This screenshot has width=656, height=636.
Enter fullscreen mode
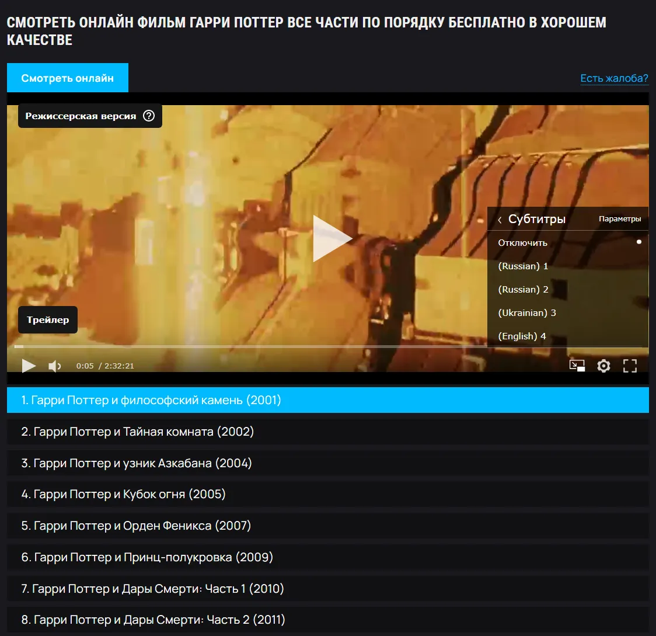(630, 366)
